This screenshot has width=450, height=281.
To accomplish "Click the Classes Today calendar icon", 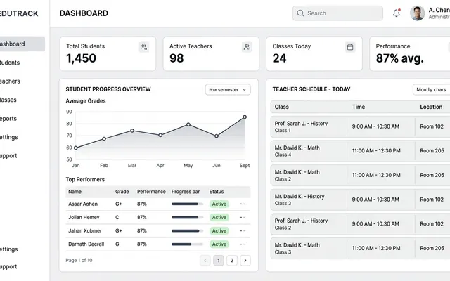I will click(x=350, y=47).
